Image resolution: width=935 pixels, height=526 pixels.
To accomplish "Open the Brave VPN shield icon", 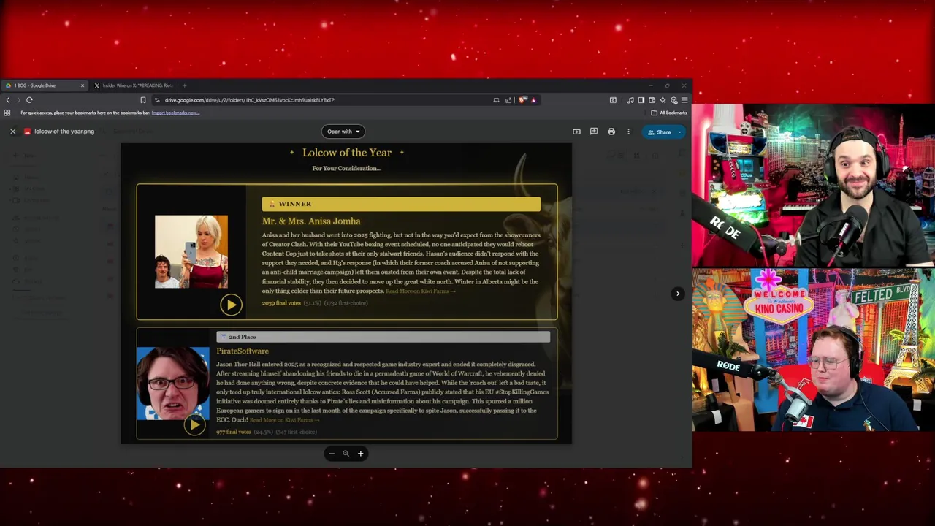I will tap(673, 100).
